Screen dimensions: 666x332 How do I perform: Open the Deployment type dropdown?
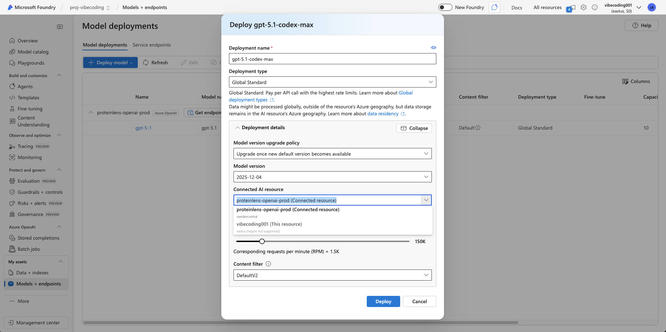coord(332,82)
